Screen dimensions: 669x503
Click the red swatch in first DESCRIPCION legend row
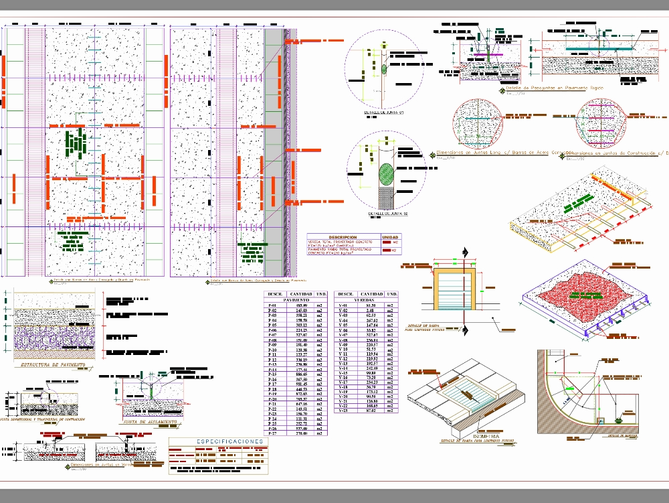pos(388,242)
